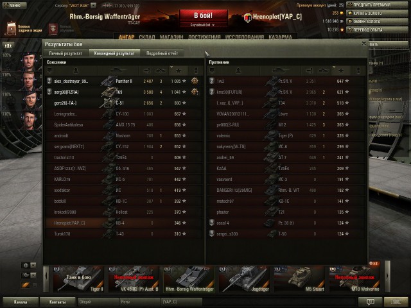Click enemy player row kmz30[FUTUR]
The width and height of the screenshot is (411, 308).
point(287,92)
